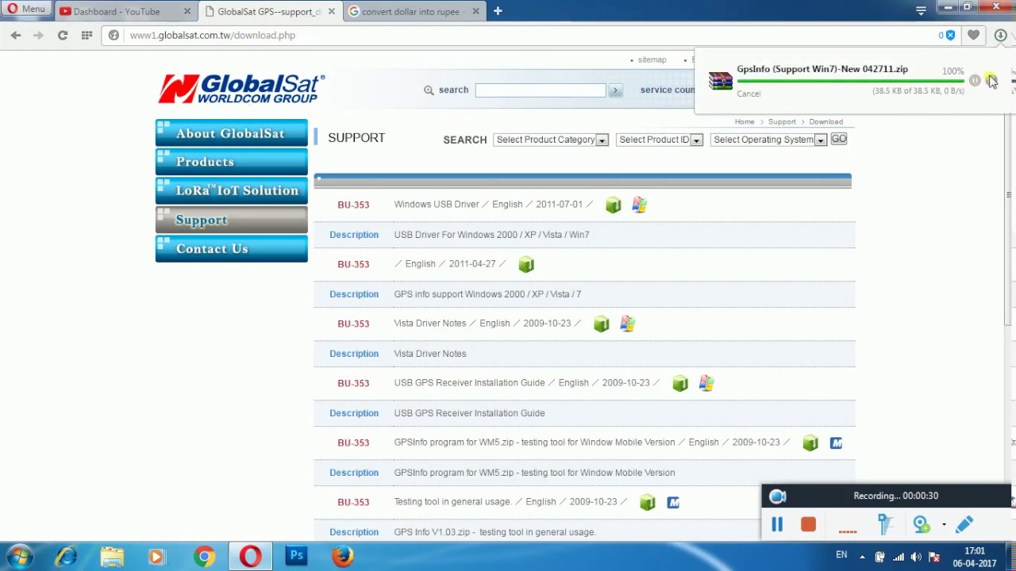Submit site search with the arrow button

[x=615, y=90]
